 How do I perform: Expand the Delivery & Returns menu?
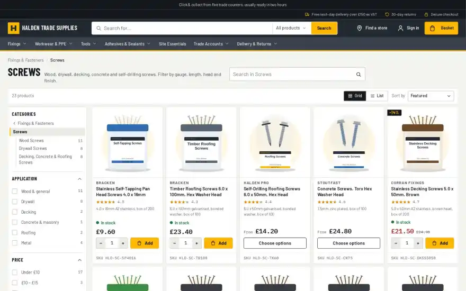click(257, 44)
